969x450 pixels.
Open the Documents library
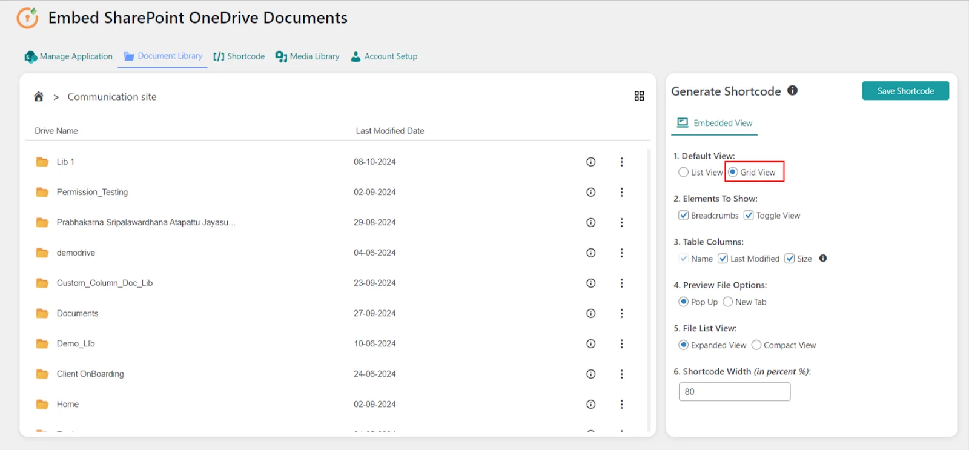click(x=78, y=313)
